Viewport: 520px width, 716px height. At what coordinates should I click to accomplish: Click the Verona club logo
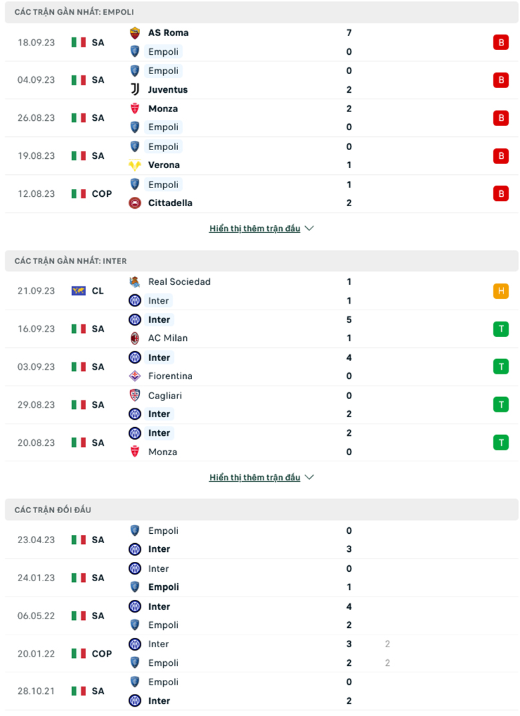(134, 165)
